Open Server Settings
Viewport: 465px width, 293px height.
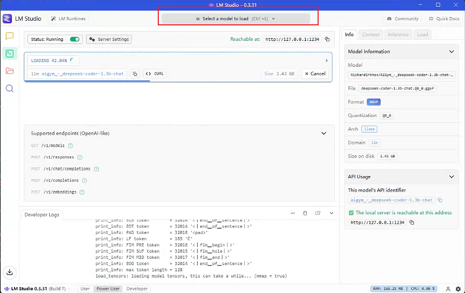point(109,39)
